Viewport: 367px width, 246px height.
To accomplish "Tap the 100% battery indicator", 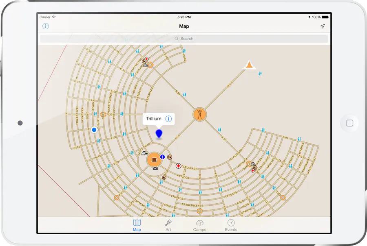I will pos(320,17).
